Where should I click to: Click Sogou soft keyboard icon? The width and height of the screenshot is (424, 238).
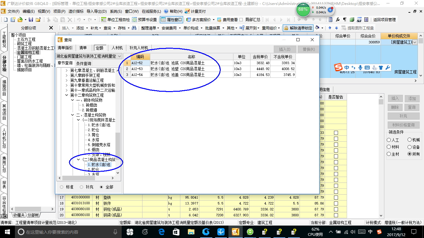(367, 68)
